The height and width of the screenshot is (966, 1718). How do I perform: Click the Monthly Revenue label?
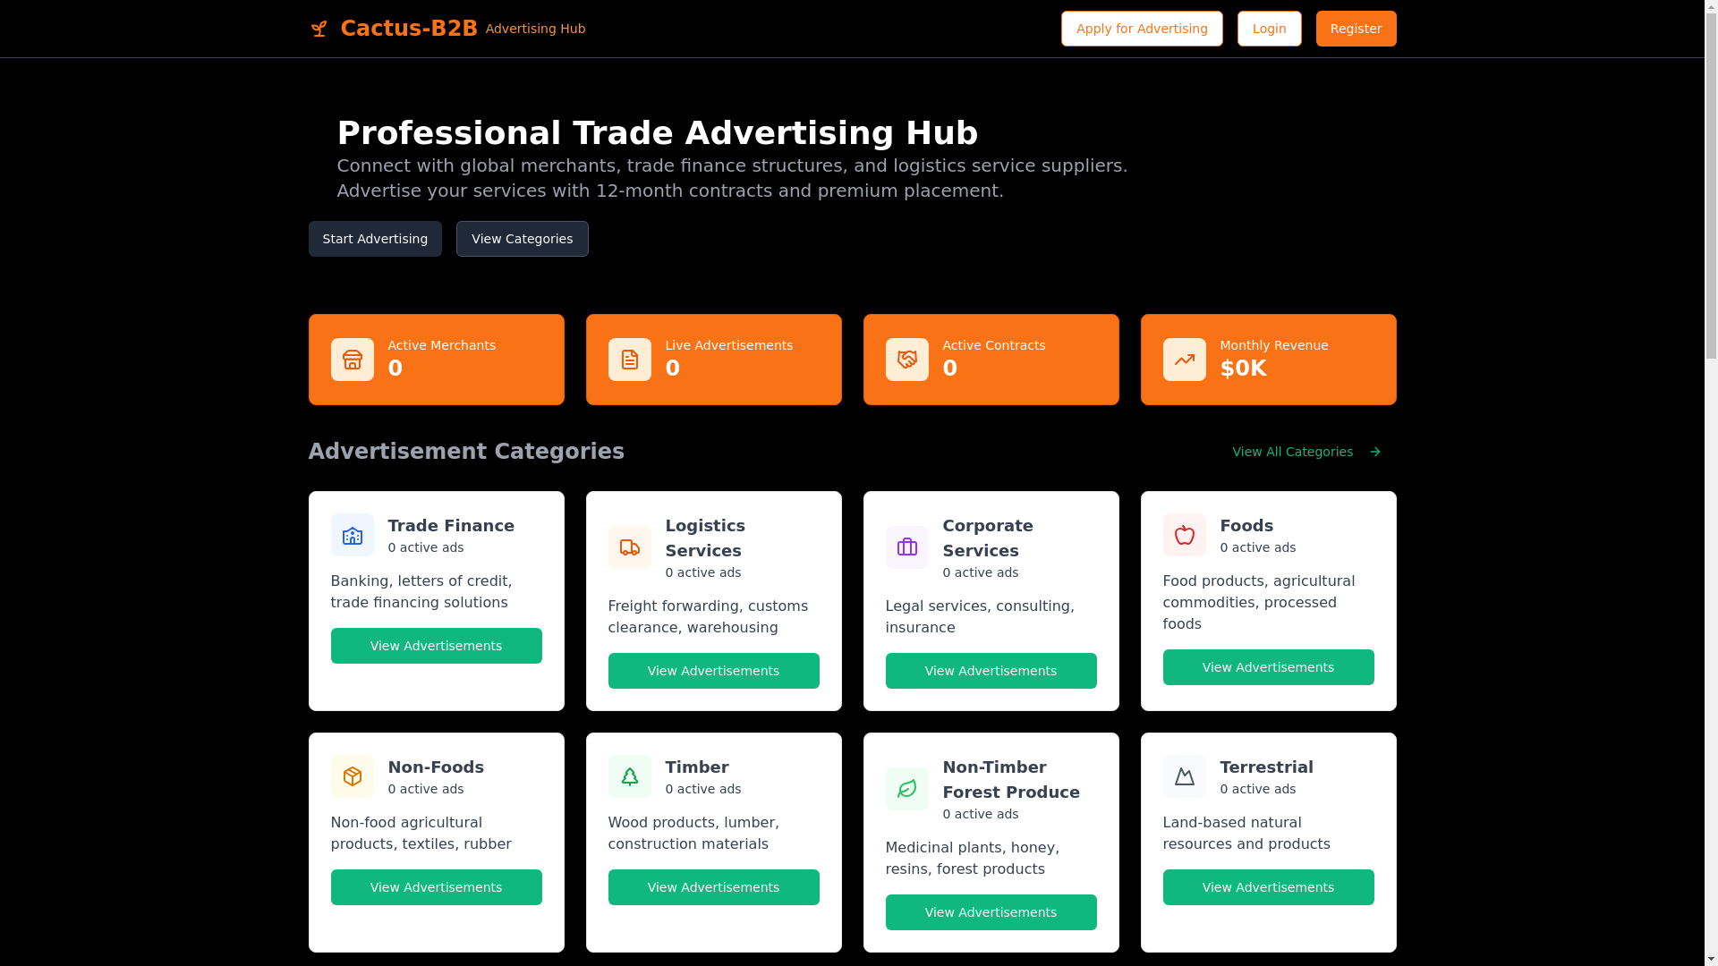pyautogui.click(x=1274, y=345)
